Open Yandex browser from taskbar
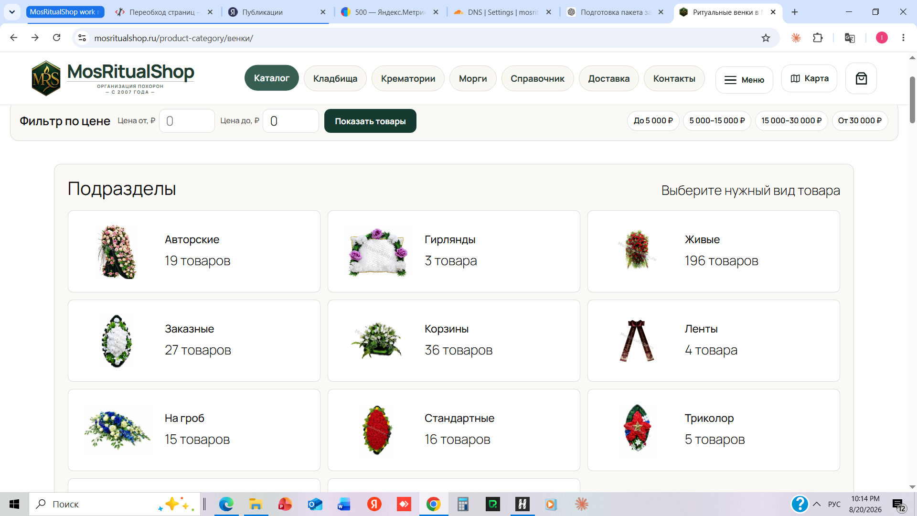Image resolution: width=917 pixels, height=516 pixels. (x=374, y=504)
